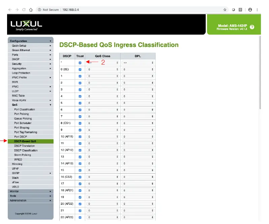This screenshot has height=224, width=269.
Task: Open Port Tag Remarking page
Action: (x=31, y=132)
